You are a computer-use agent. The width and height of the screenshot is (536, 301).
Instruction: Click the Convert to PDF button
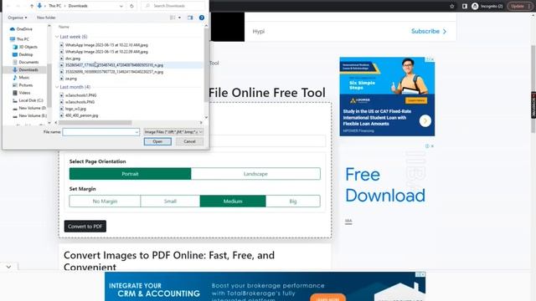tap(85, 227)
